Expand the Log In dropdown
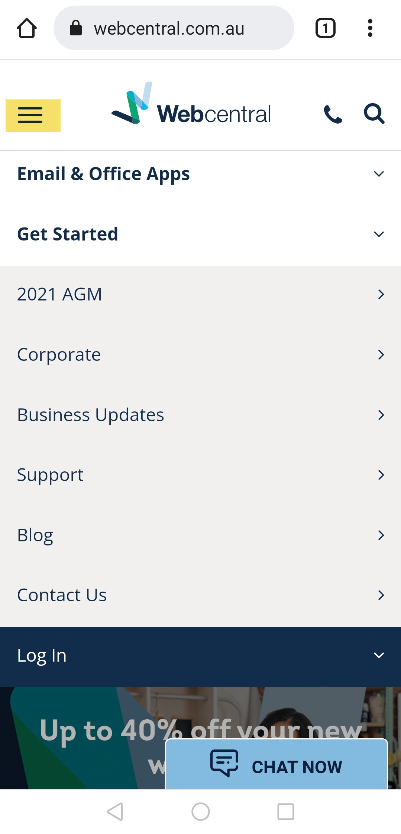The height and width of the screenshot is (834, 401). point(200,656)
